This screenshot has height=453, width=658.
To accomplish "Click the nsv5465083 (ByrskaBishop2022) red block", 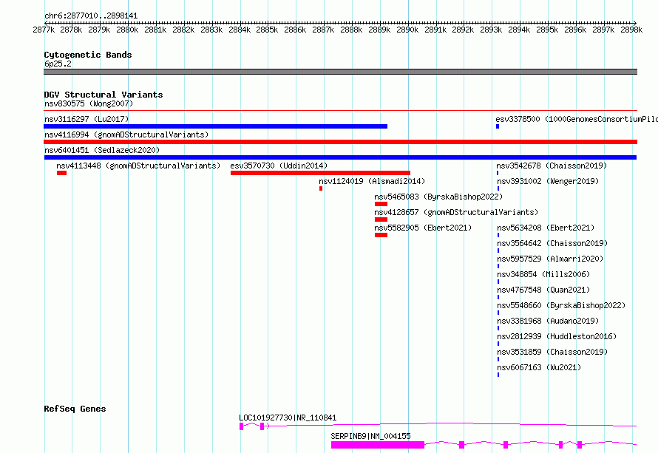I will tap(381, 204).
